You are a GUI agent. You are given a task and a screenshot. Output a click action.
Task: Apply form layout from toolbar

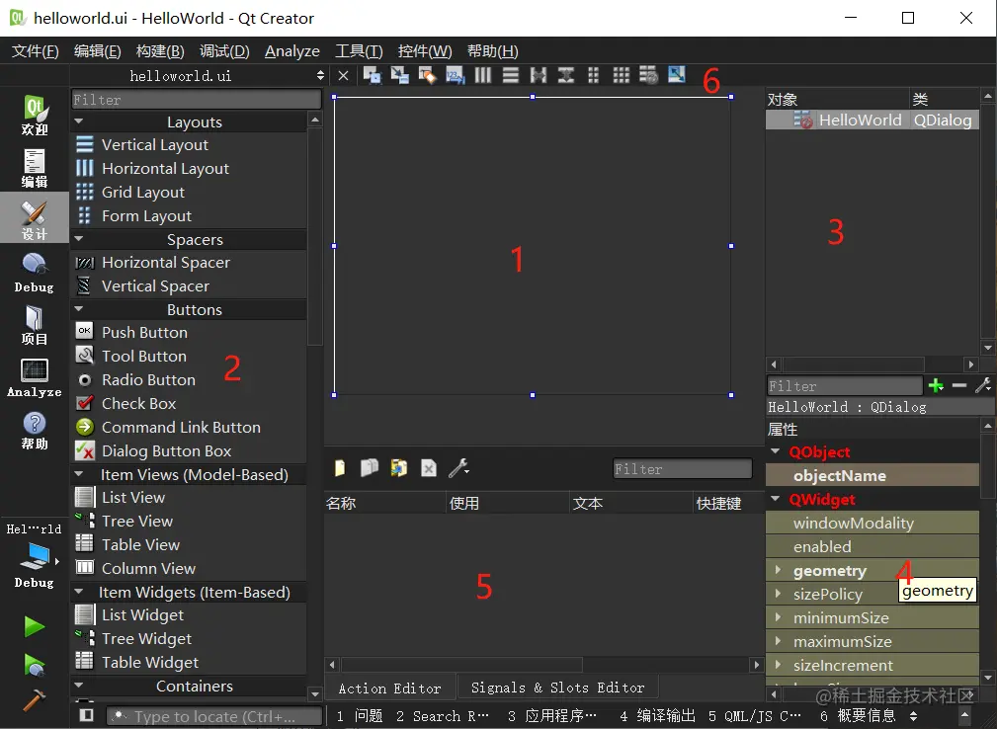pos(593,75)
